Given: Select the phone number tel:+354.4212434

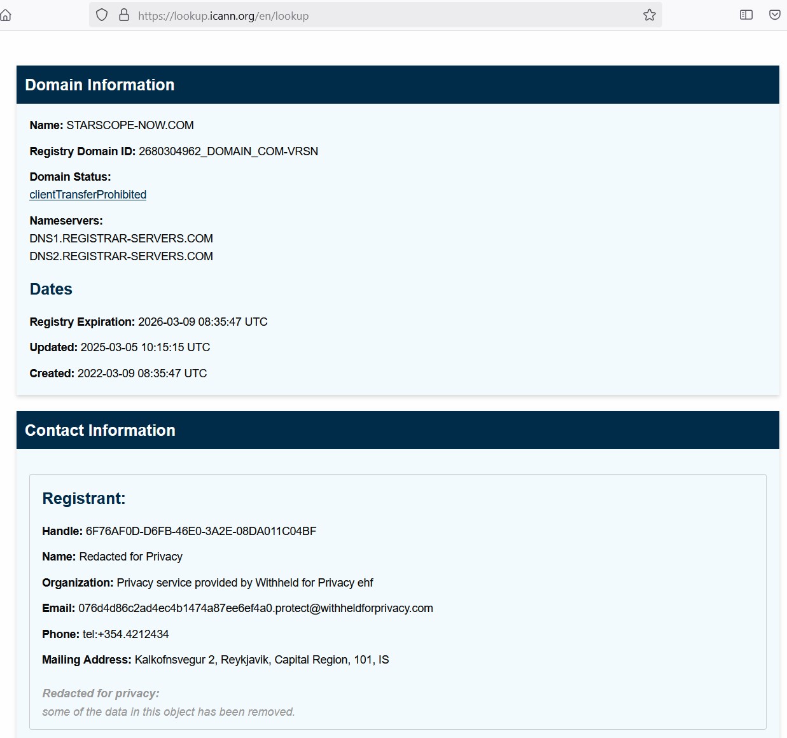Looking at the screenshot, I should [x=126, y=634].
